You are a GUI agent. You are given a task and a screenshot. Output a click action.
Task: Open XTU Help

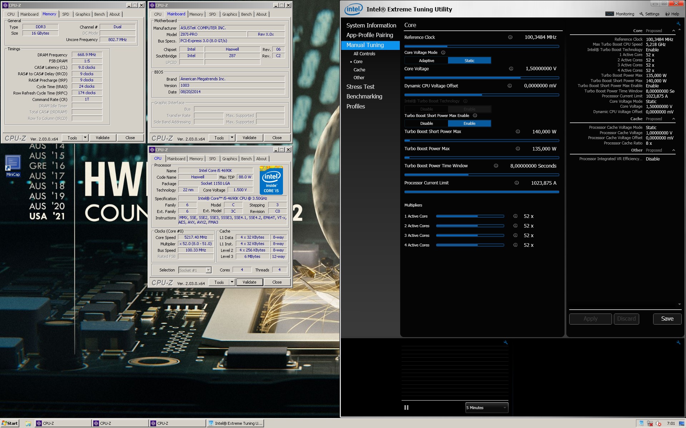point(672,14)
